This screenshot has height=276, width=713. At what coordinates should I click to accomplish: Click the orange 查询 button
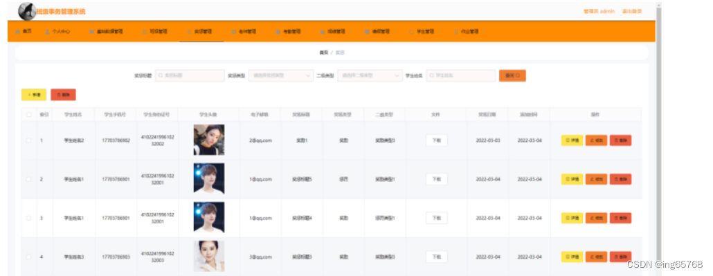(512, 75)
